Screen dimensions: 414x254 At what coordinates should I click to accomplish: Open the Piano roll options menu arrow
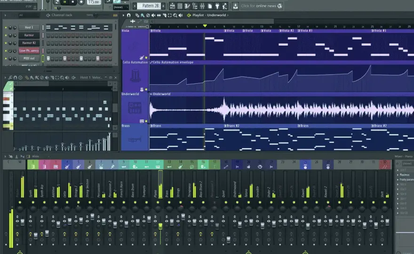5,78
